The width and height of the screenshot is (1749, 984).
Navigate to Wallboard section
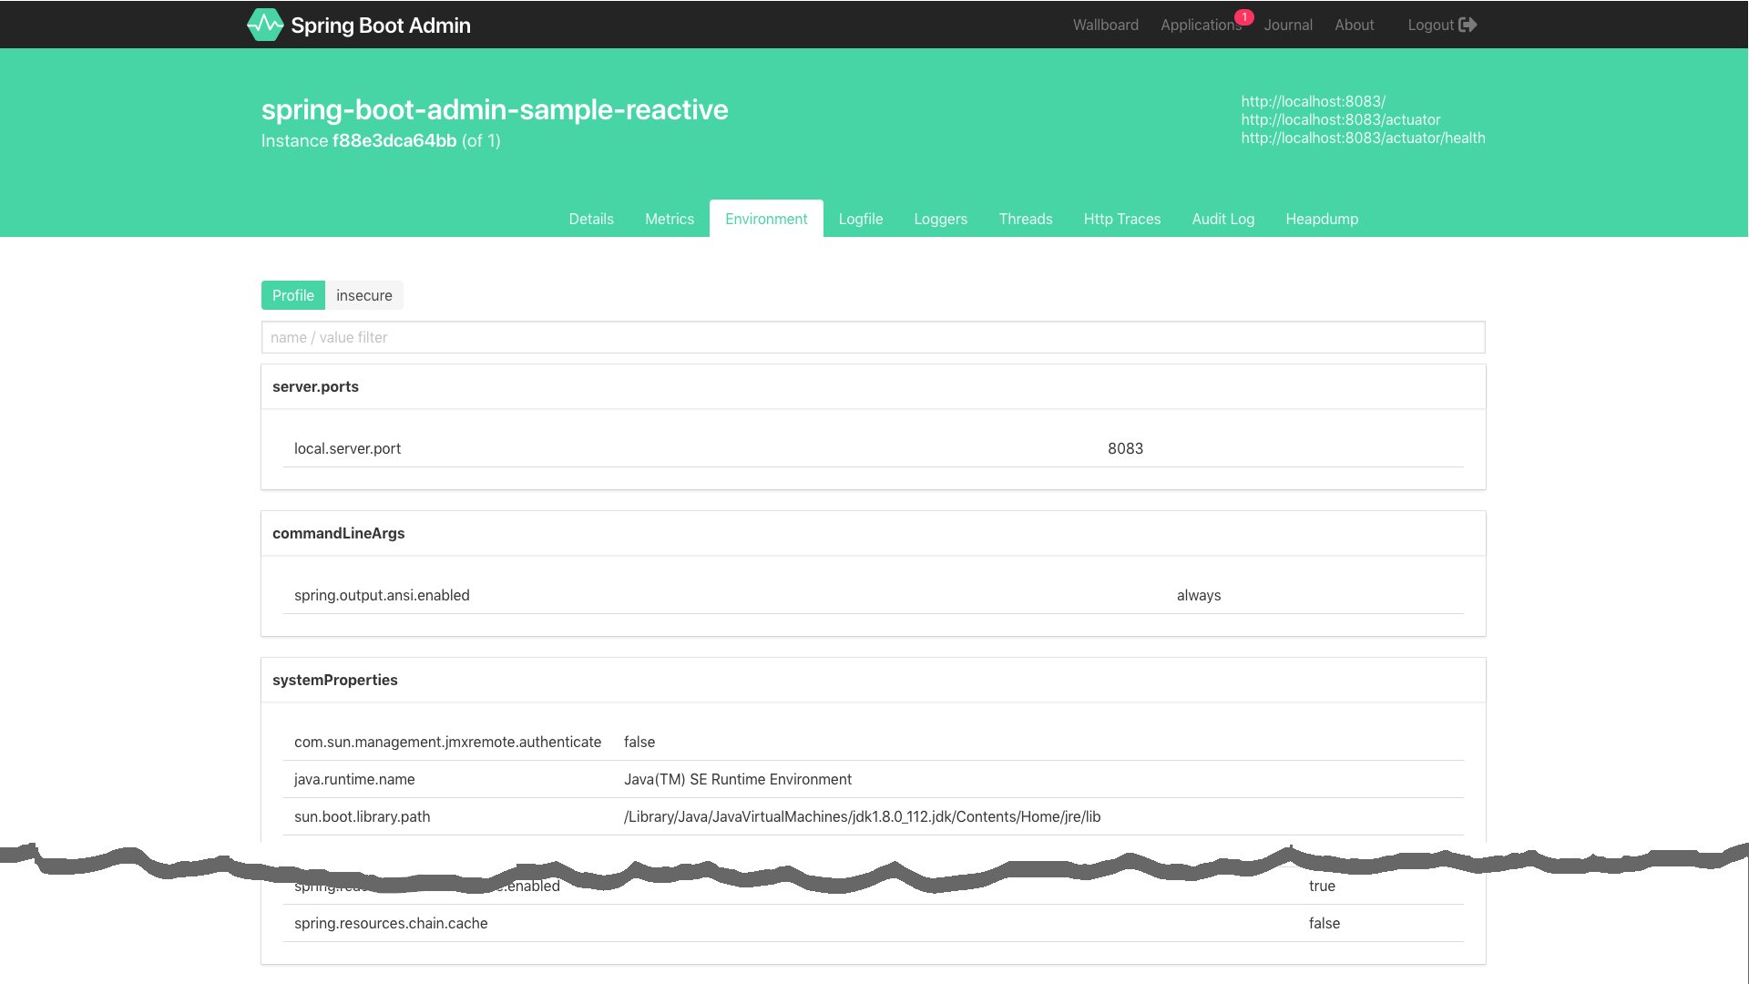[x=1105, y=24]
